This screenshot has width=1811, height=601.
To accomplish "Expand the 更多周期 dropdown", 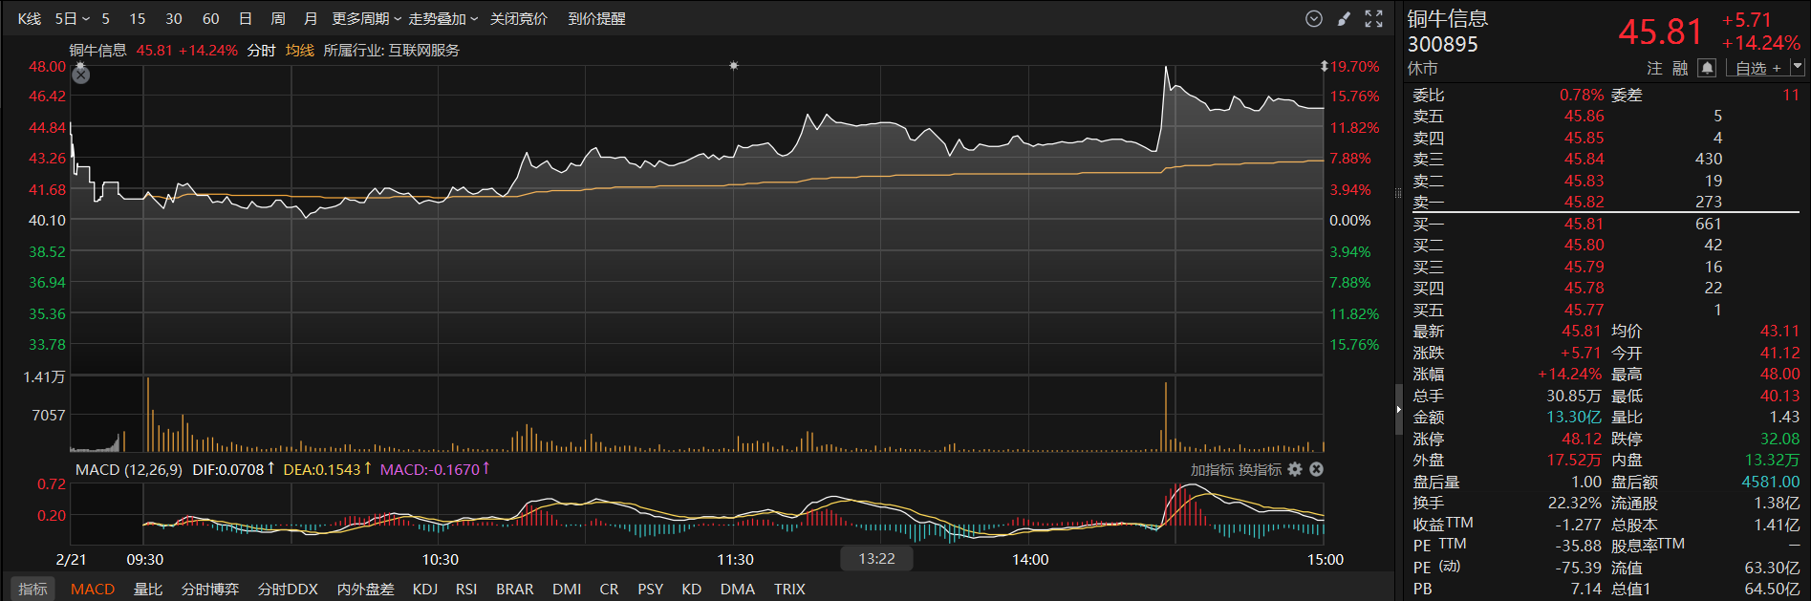I will click(367, 19).
